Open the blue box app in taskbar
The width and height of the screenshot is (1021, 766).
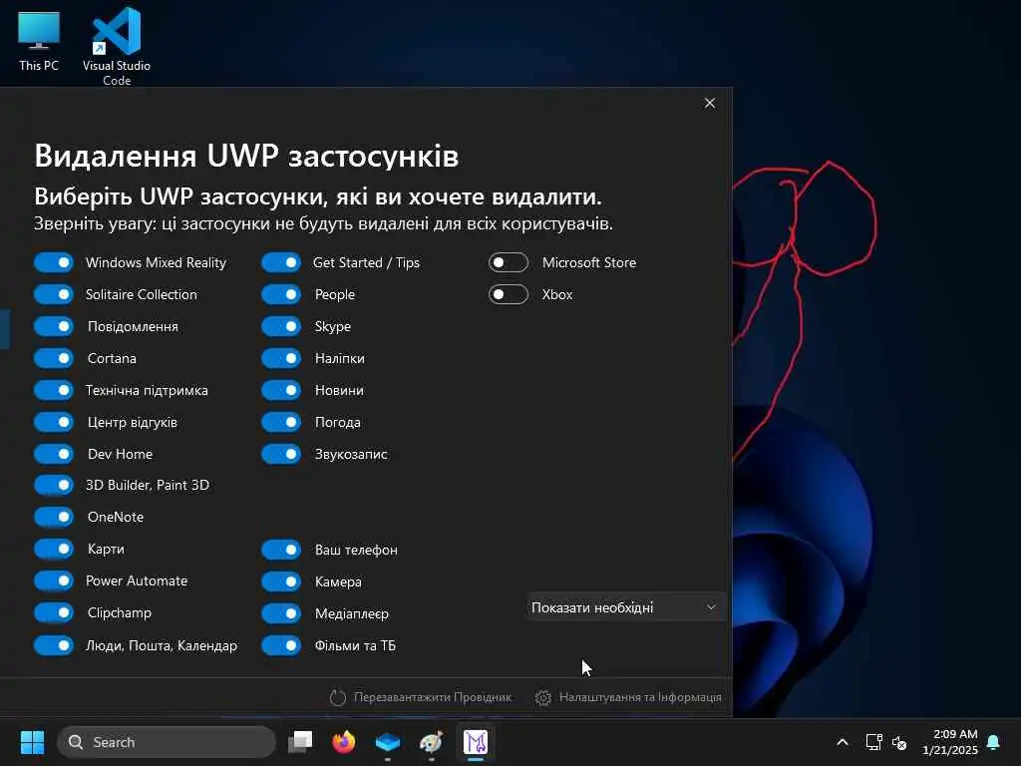[388, 742]
